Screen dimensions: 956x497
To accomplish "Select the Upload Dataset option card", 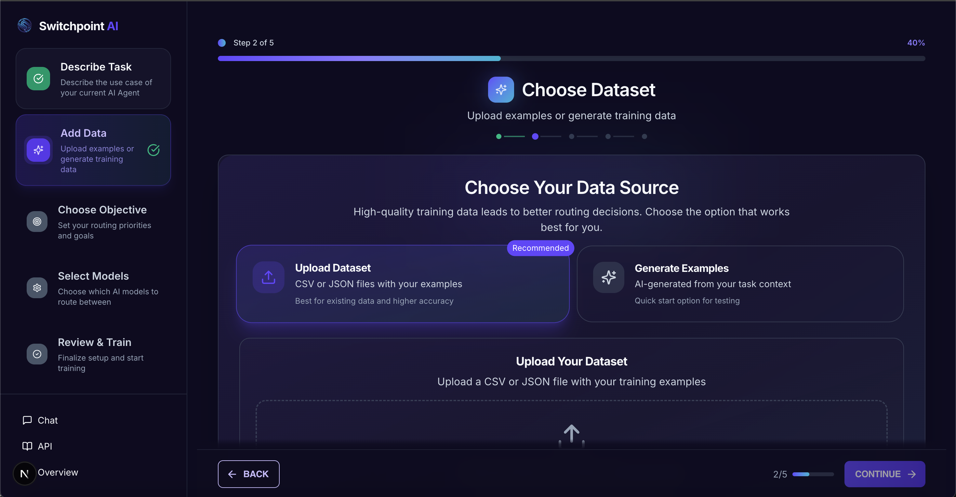I will click(x=403, y=284).
